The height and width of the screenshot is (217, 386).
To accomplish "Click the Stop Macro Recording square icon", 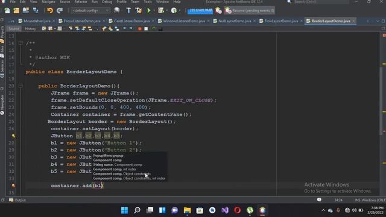I will [146, 29].
